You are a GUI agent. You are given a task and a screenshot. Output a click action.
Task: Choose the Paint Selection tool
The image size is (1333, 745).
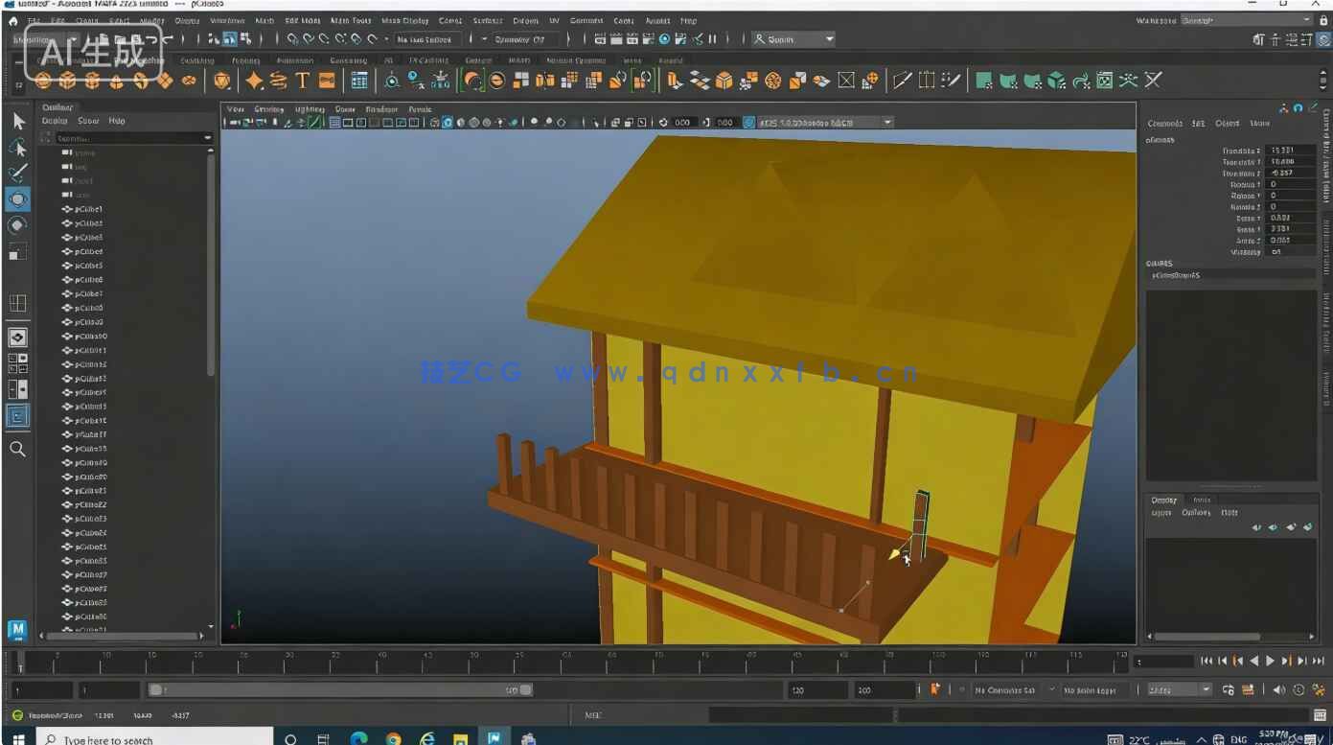[x=18, y=173]
